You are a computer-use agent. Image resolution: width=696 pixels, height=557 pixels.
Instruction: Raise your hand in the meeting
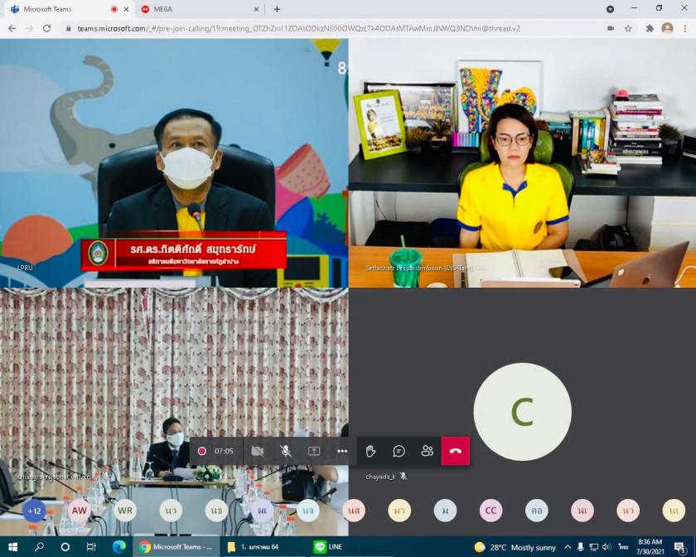point(370,451)
